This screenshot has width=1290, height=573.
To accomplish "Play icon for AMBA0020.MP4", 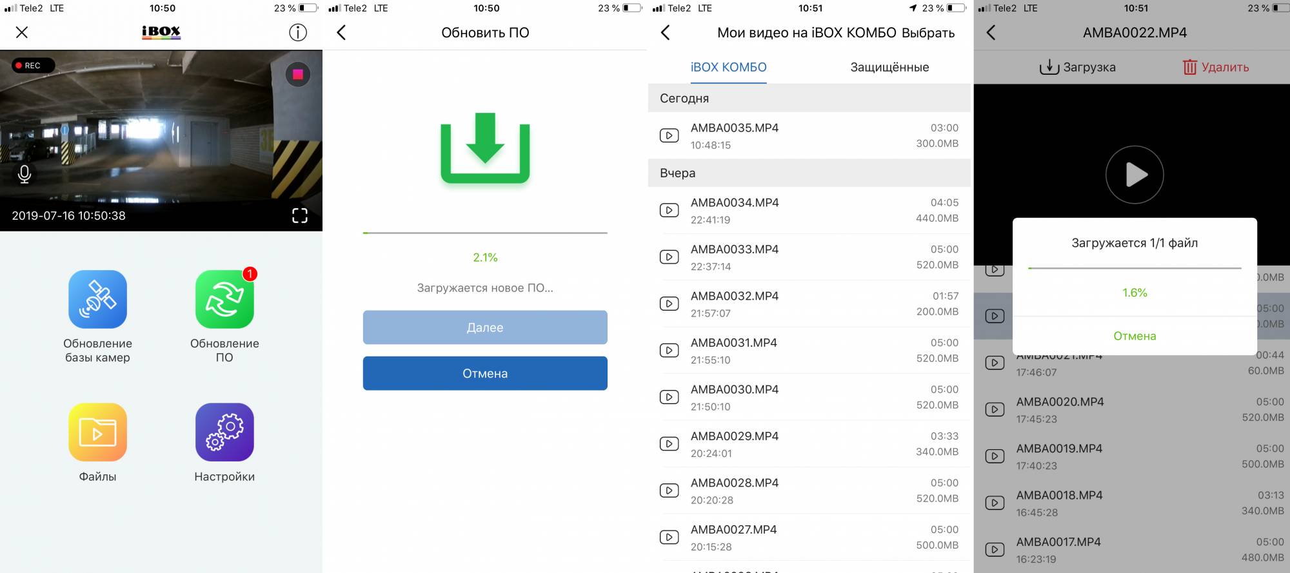I will coord(995,409).
